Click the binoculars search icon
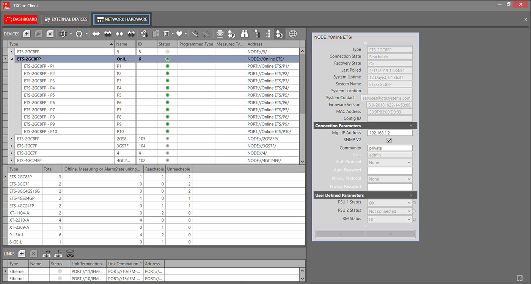Viewport: 531px width, 284px height. [245, 34]
